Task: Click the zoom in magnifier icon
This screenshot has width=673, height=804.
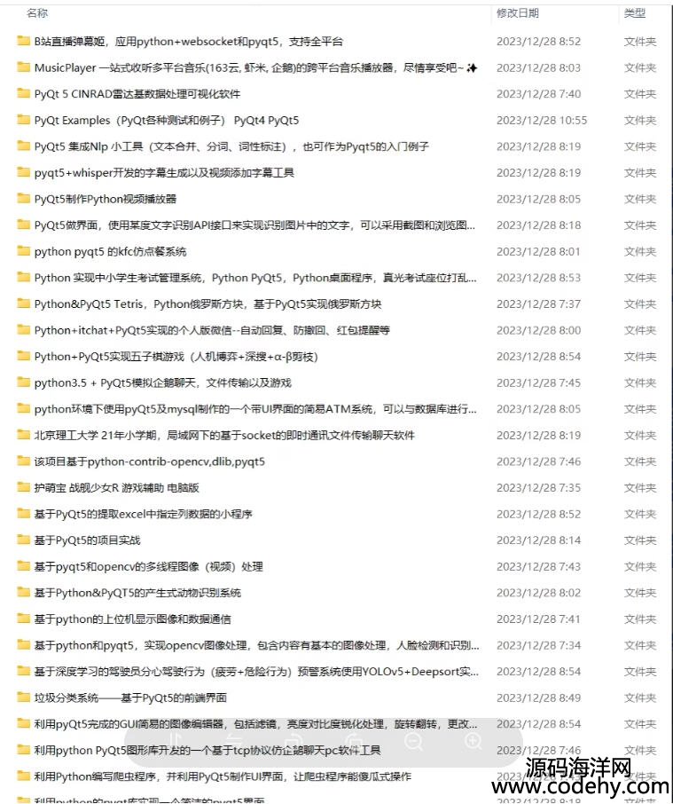Action: (473, 742)
